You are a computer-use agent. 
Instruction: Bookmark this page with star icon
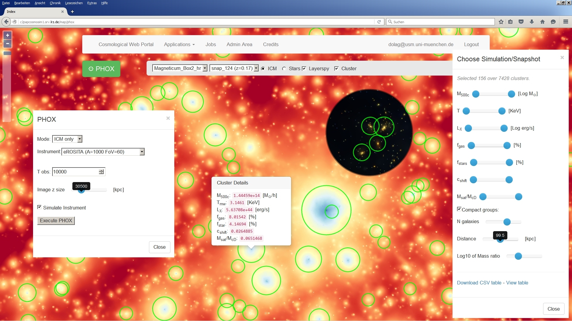click(x=501, y=22)
